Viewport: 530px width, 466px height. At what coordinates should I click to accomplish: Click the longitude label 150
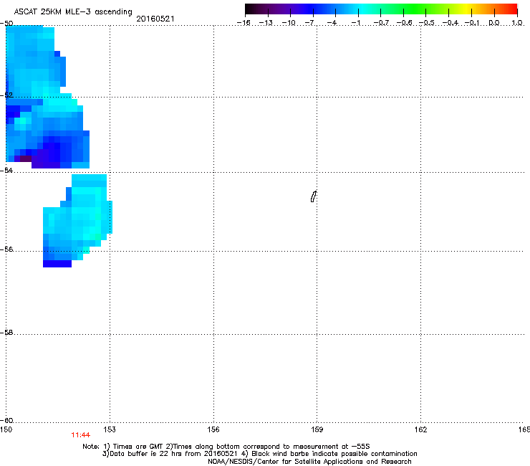[x=6, y=429]
